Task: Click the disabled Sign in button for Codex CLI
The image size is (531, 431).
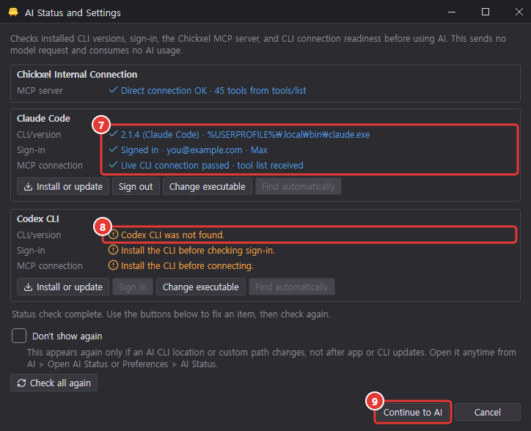Action: 133,287
